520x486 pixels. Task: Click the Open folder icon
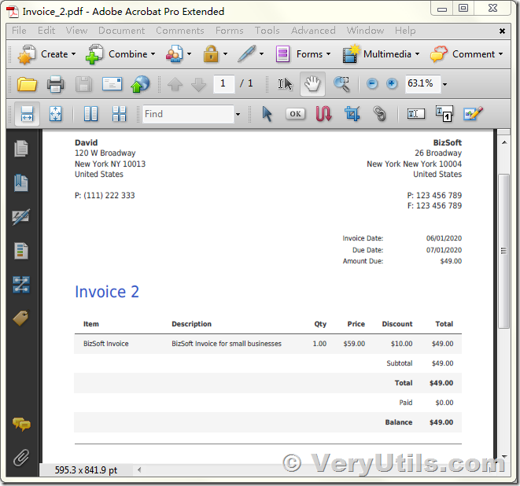click(x=27, y=84)
